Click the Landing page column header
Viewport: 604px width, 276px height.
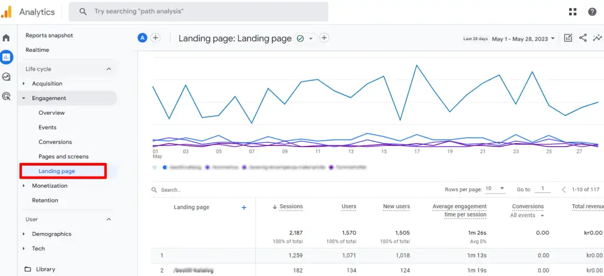point(192,207)
